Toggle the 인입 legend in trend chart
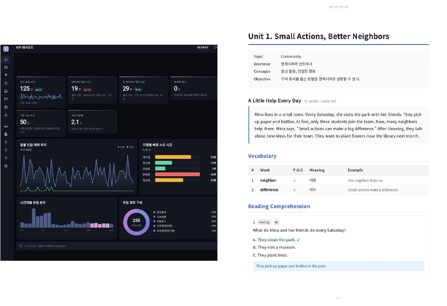The height and width of the screenshot is (306, 447). tap(121, 147)
